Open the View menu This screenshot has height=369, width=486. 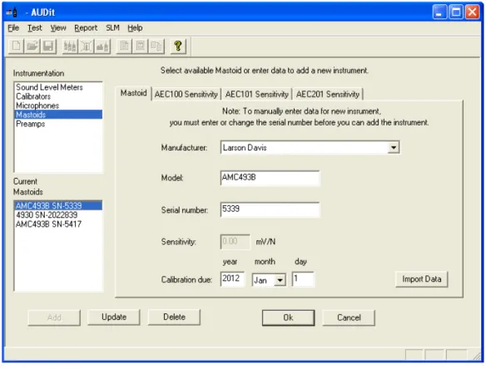coord(58,28)
